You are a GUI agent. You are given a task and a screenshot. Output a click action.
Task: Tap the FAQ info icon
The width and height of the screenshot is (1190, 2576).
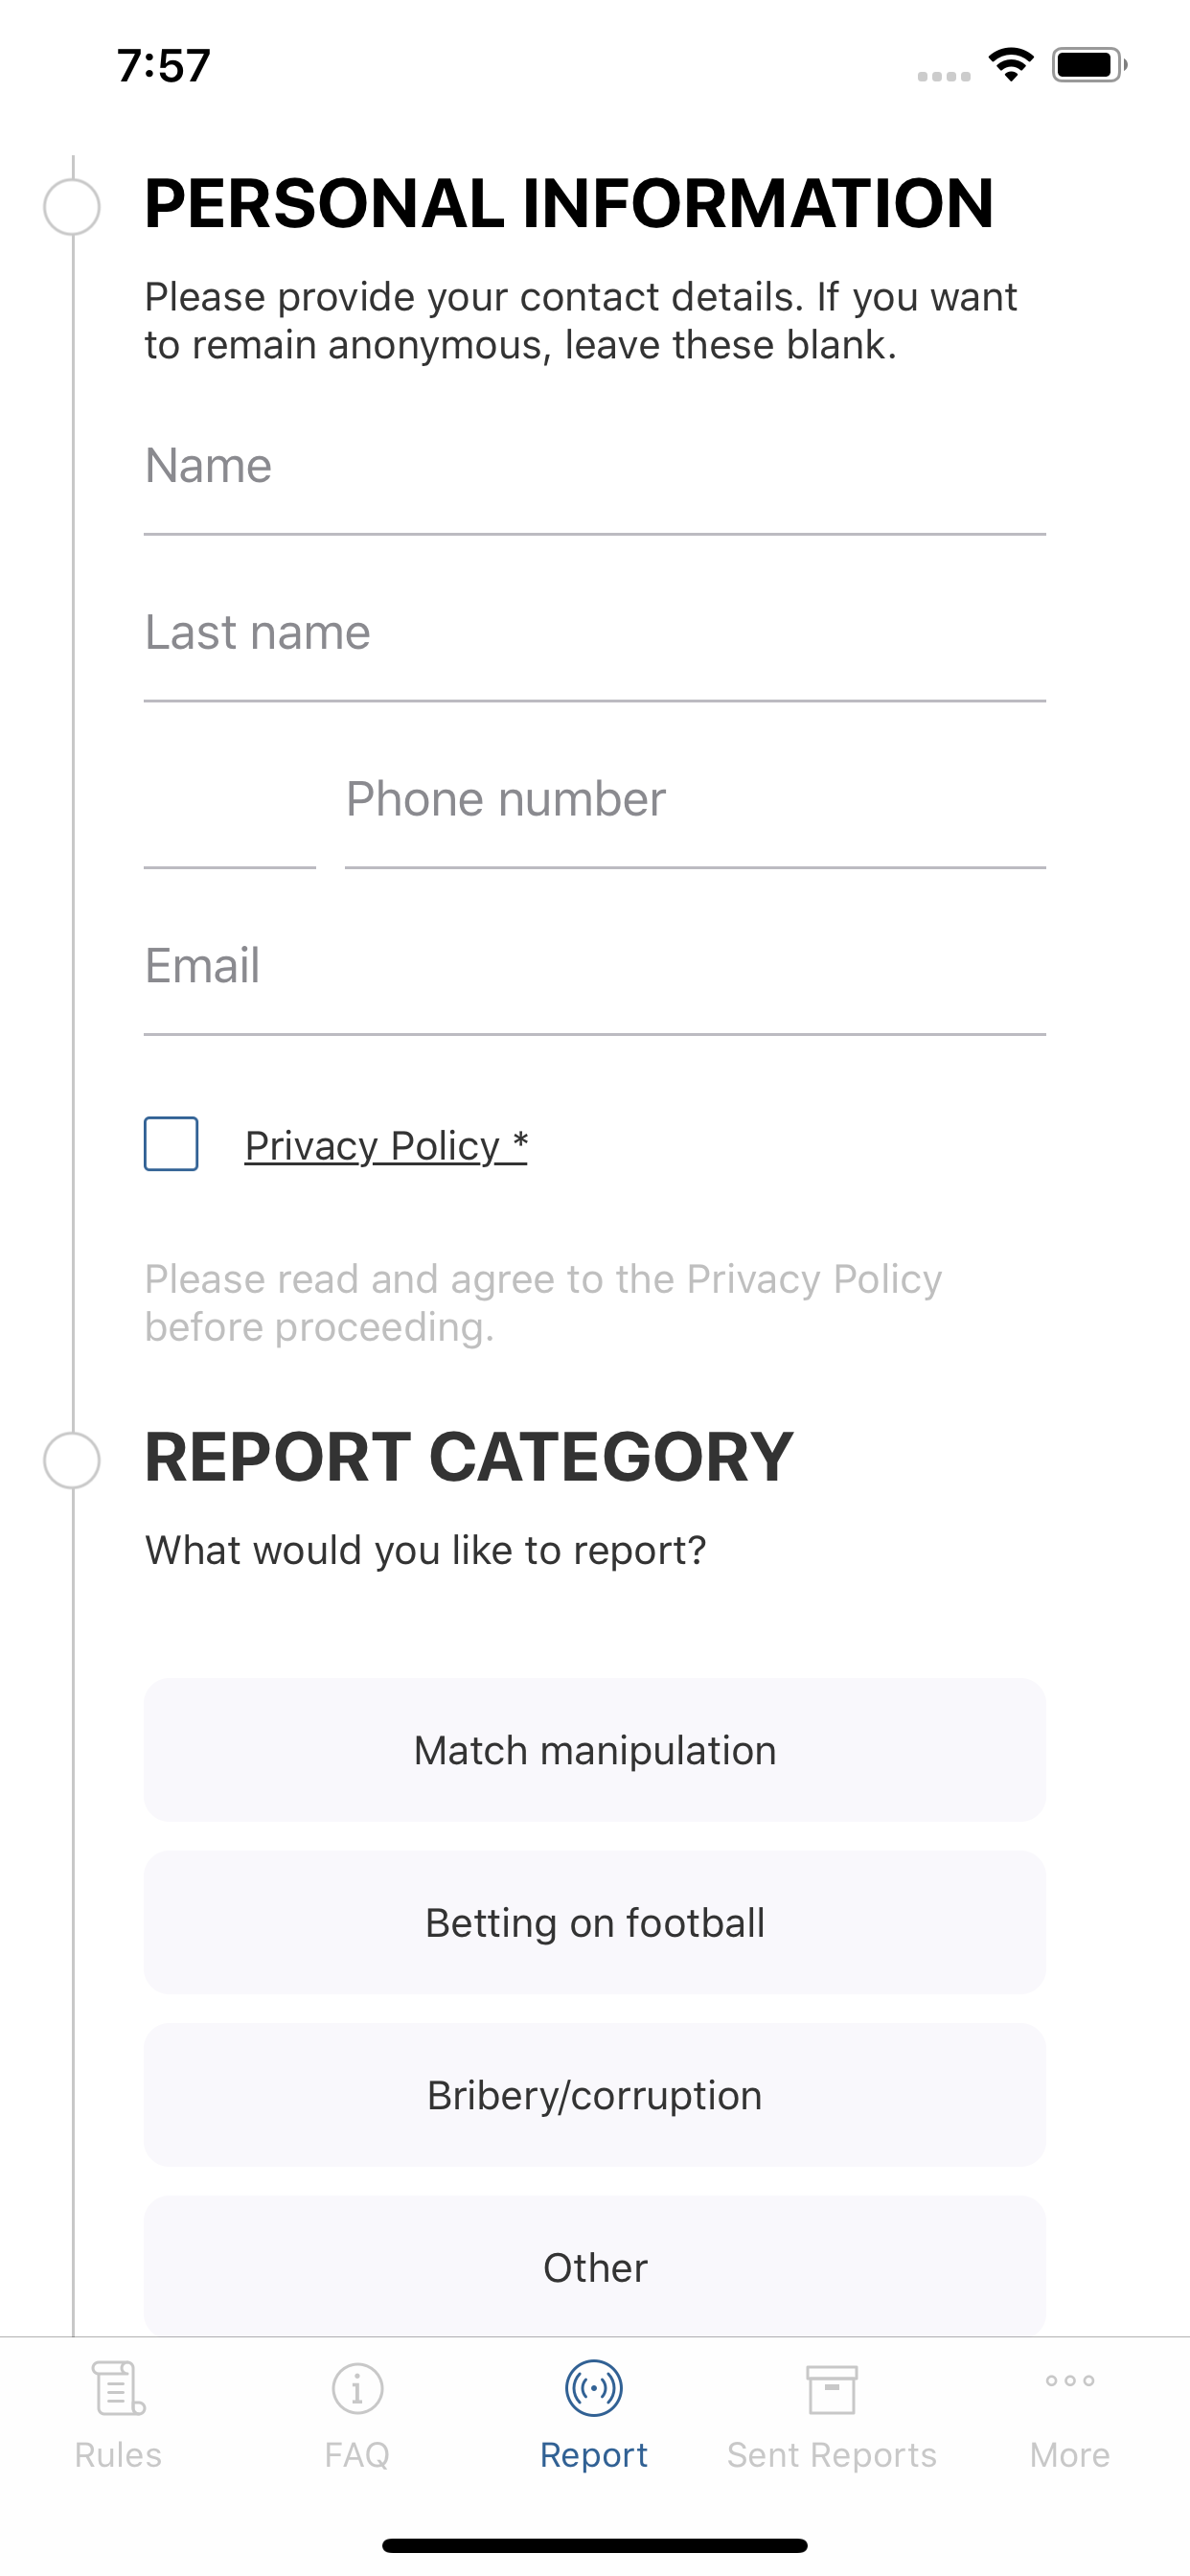(357, 2388)
